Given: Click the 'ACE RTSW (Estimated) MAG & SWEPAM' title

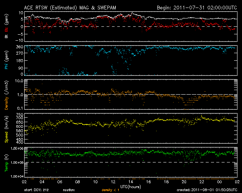Looking at the screenshot, I should click(70, 8).
